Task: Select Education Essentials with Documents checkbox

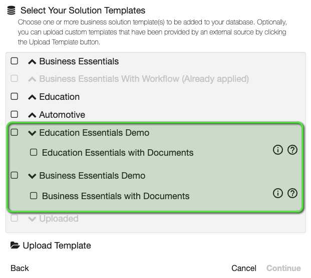Action: pos(34,152)
